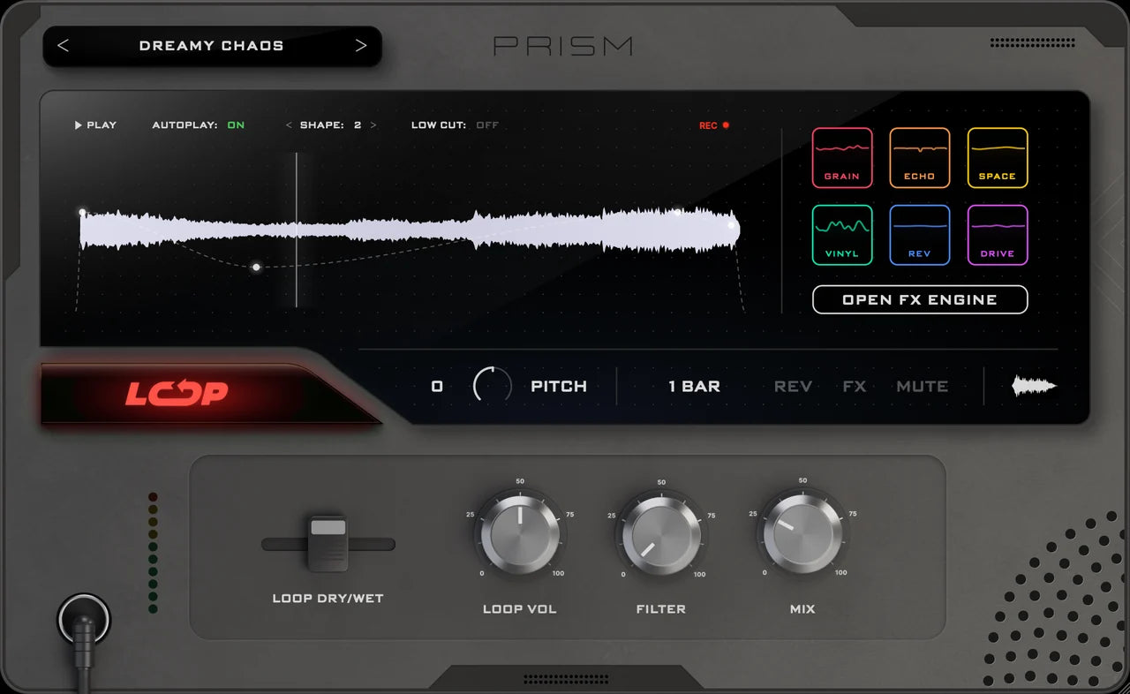1130x694 pixels.
Task: Click the small waveform icon beside MUTE
Action: point(1034,386)
